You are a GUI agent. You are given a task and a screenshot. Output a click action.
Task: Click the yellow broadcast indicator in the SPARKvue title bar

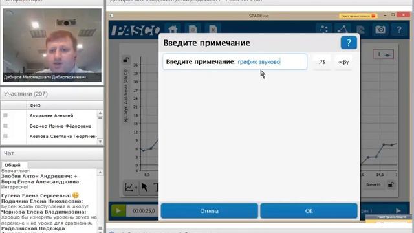point(358,16)
